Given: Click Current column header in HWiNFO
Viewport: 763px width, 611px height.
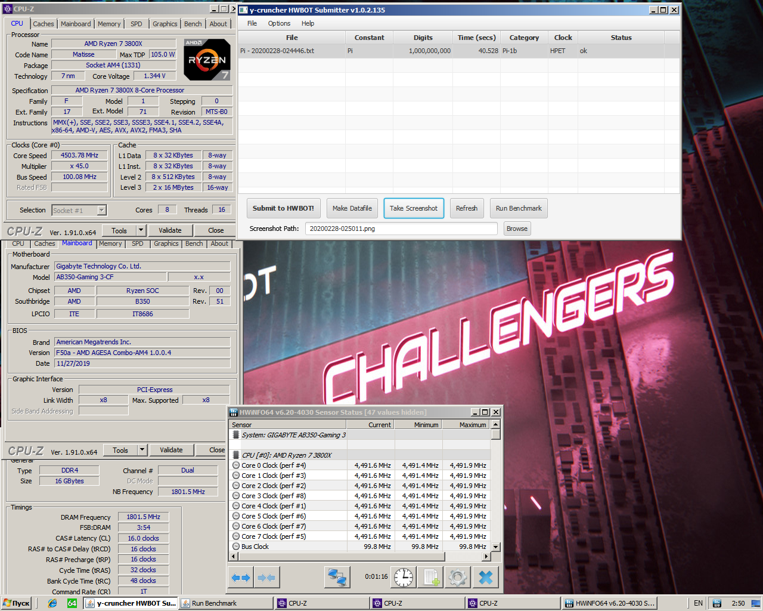Looking at the screenshot, I should (370, 425).
